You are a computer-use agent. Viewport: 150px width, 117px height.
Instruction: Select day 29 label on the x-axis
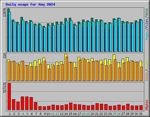point(132,114)
